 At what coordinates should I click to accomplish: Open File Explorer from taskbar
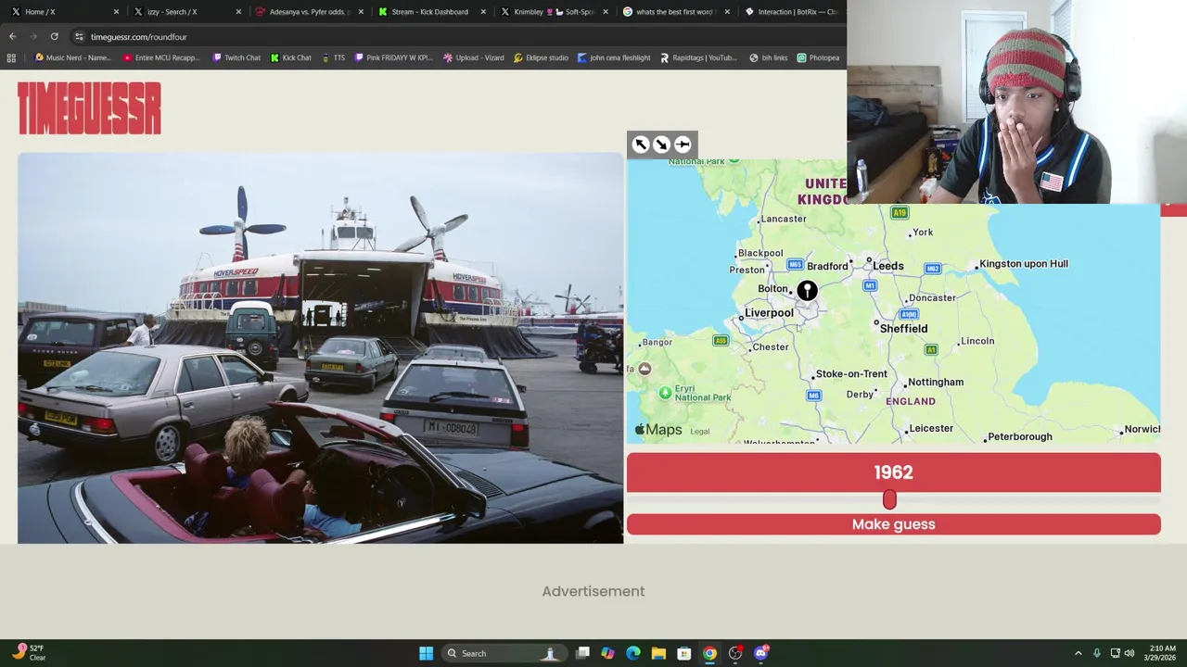658,653
